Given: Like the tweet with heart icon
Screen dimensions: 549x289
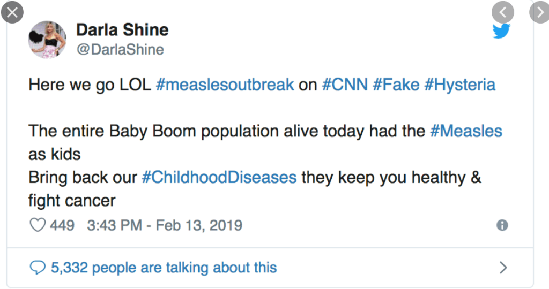Looking at the screenshot, I should [x=38, y=225].
